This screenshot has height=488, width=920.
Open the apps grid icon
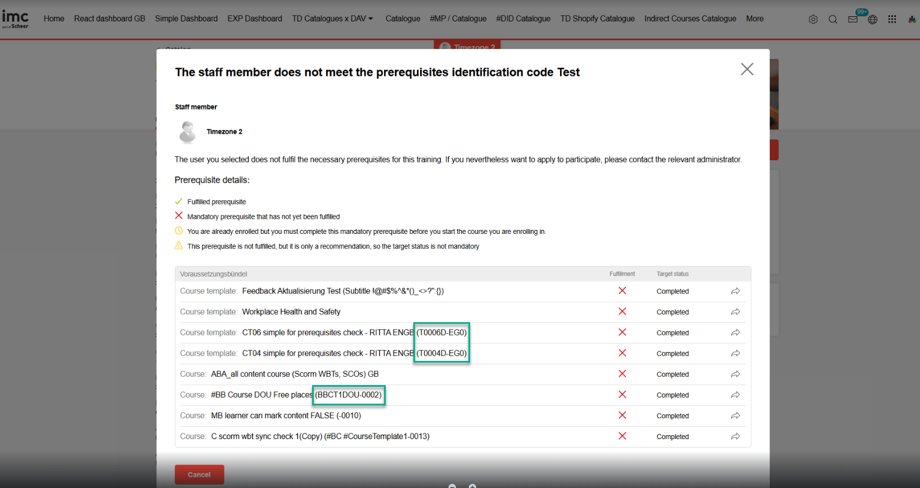tap(892, 19)
